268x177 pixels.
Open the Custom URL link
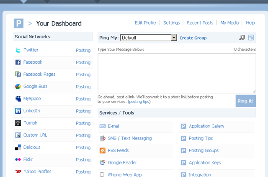click(35, 135)
